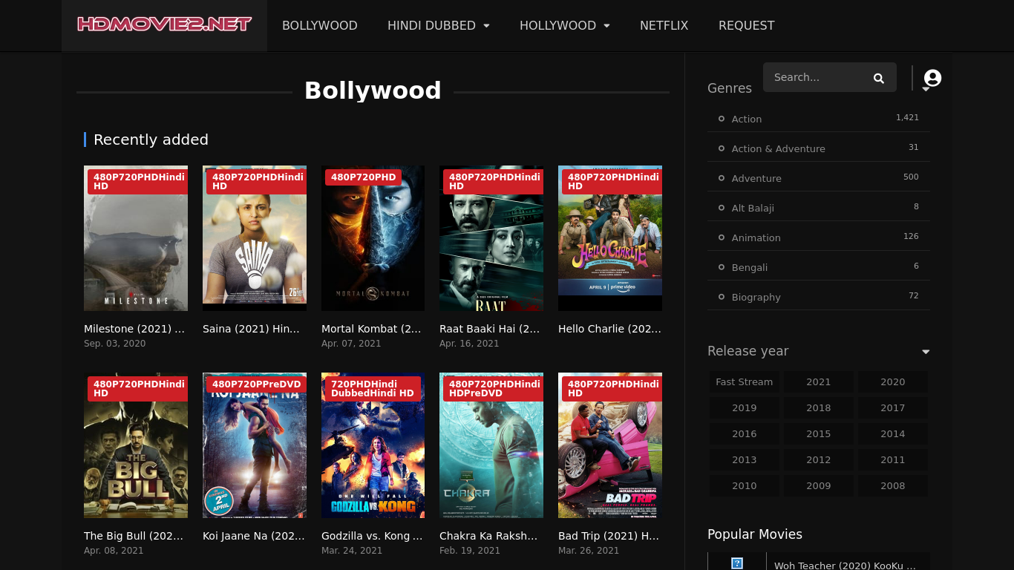
Task: Open the caret below the account avatar
Action: [926, 89]
